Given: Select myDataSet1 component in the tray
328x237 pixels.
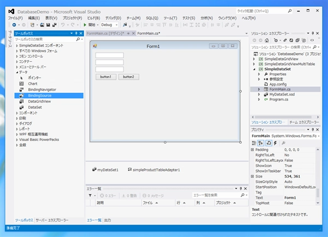Looking at the screenshot, I should coord(105,170).
